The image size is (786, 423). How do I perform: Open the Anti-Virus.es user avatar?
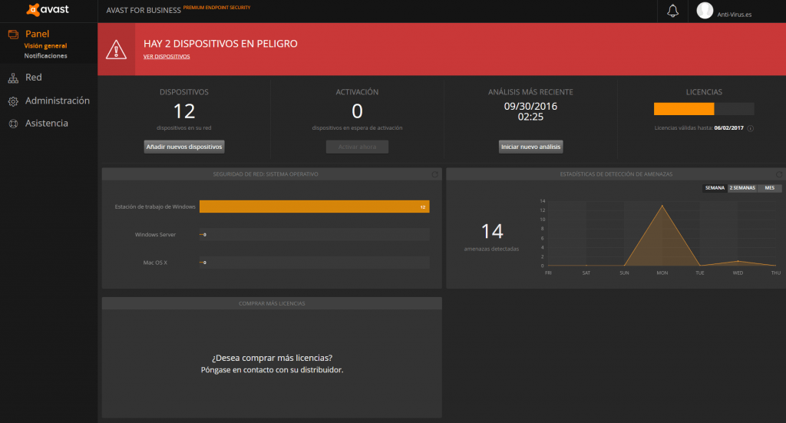(x=705, y=11)
